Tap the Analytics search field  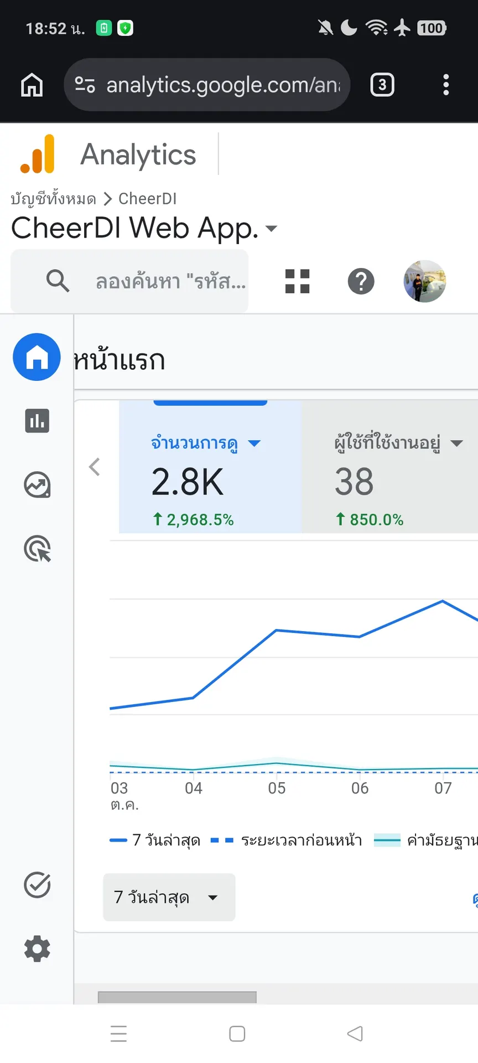pos(129,281)
